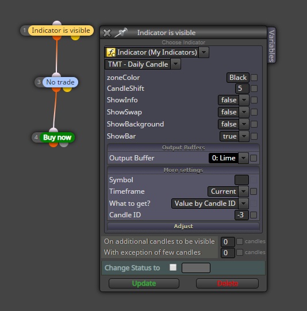Expand the ShowBackground false dropdown
This screenshot has width=307, height=311.
point(244,124)
